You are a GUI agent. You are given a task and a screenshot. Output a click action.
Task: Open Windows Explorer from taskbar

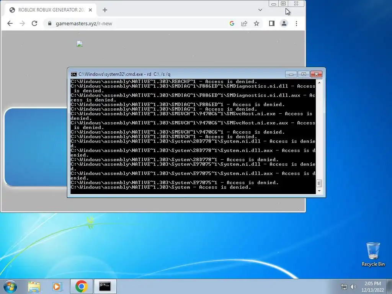pos(34,286)
